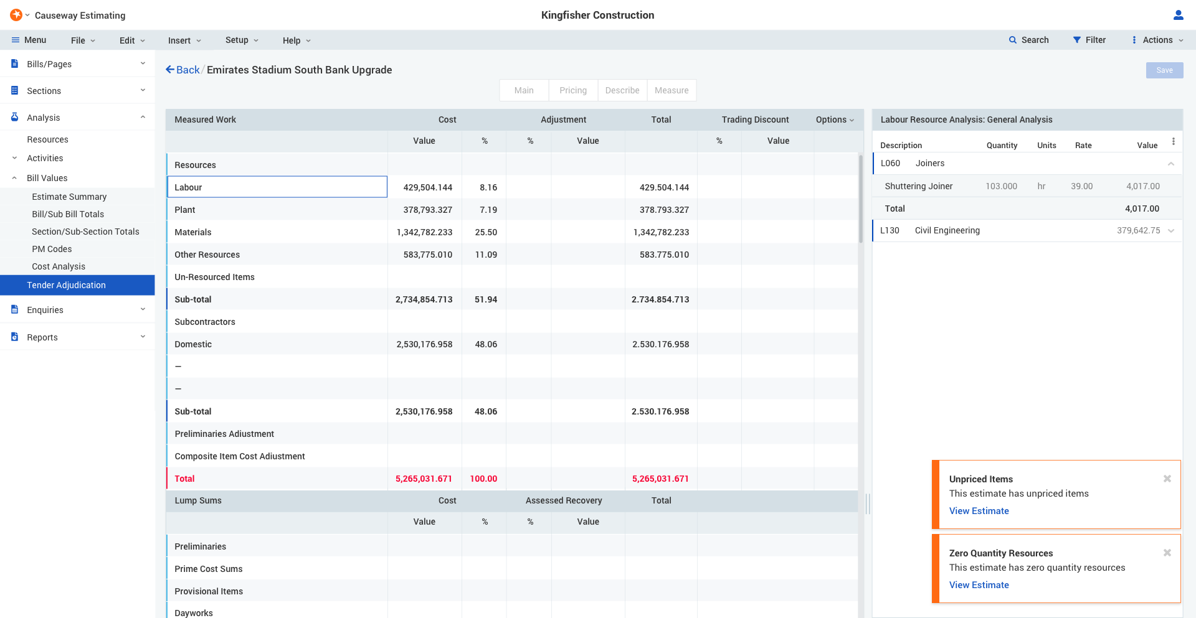Switch to the Measure tab
The height and width of the screenshot is (618, 1196).
(x=672, y=90)
